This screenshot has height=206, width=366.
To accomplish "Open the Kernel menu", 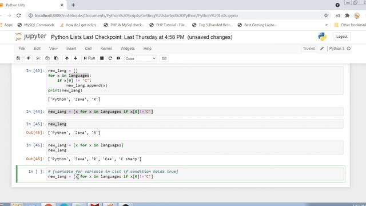I will [106, 49].
